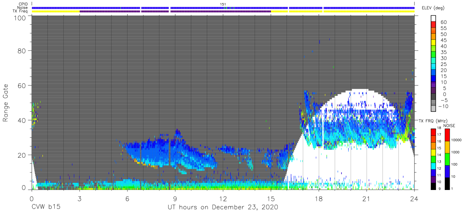Click the "24" UT hour tick label
This screenshot has height=215, width=466.
(414, 198)
